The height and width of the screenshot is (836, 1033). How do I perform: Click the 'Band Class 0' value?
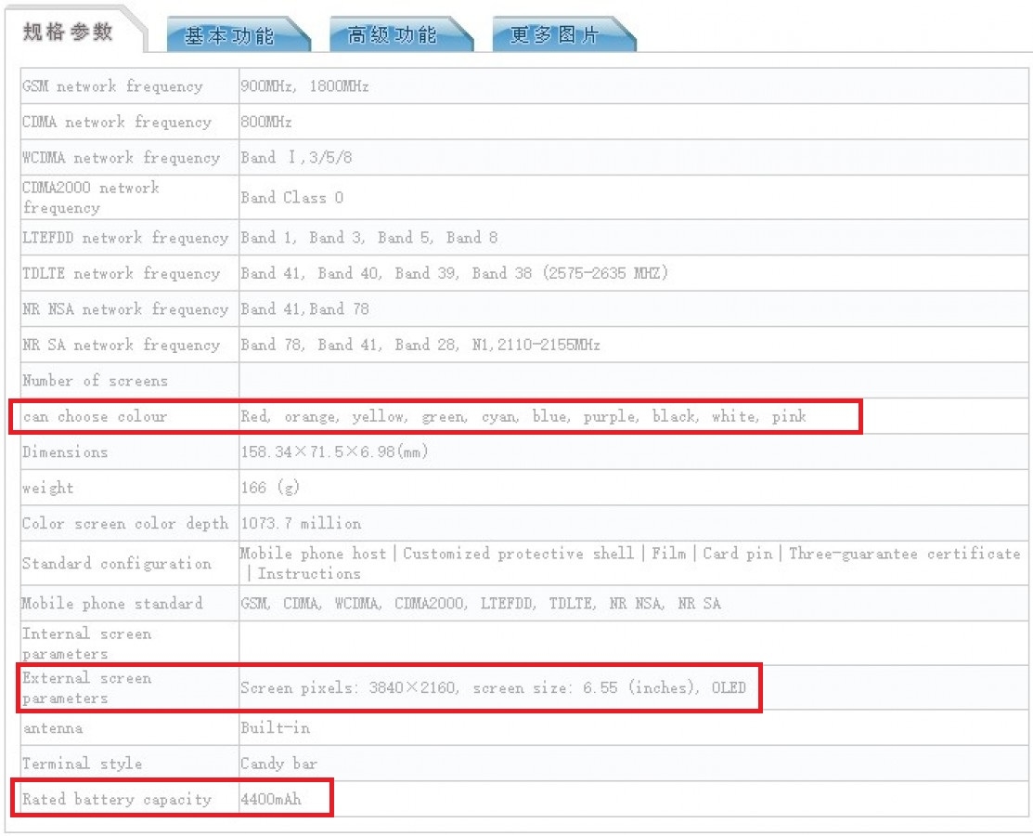(291, 197)
